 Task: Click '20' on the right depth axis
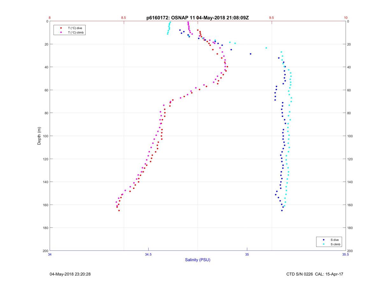349,44
